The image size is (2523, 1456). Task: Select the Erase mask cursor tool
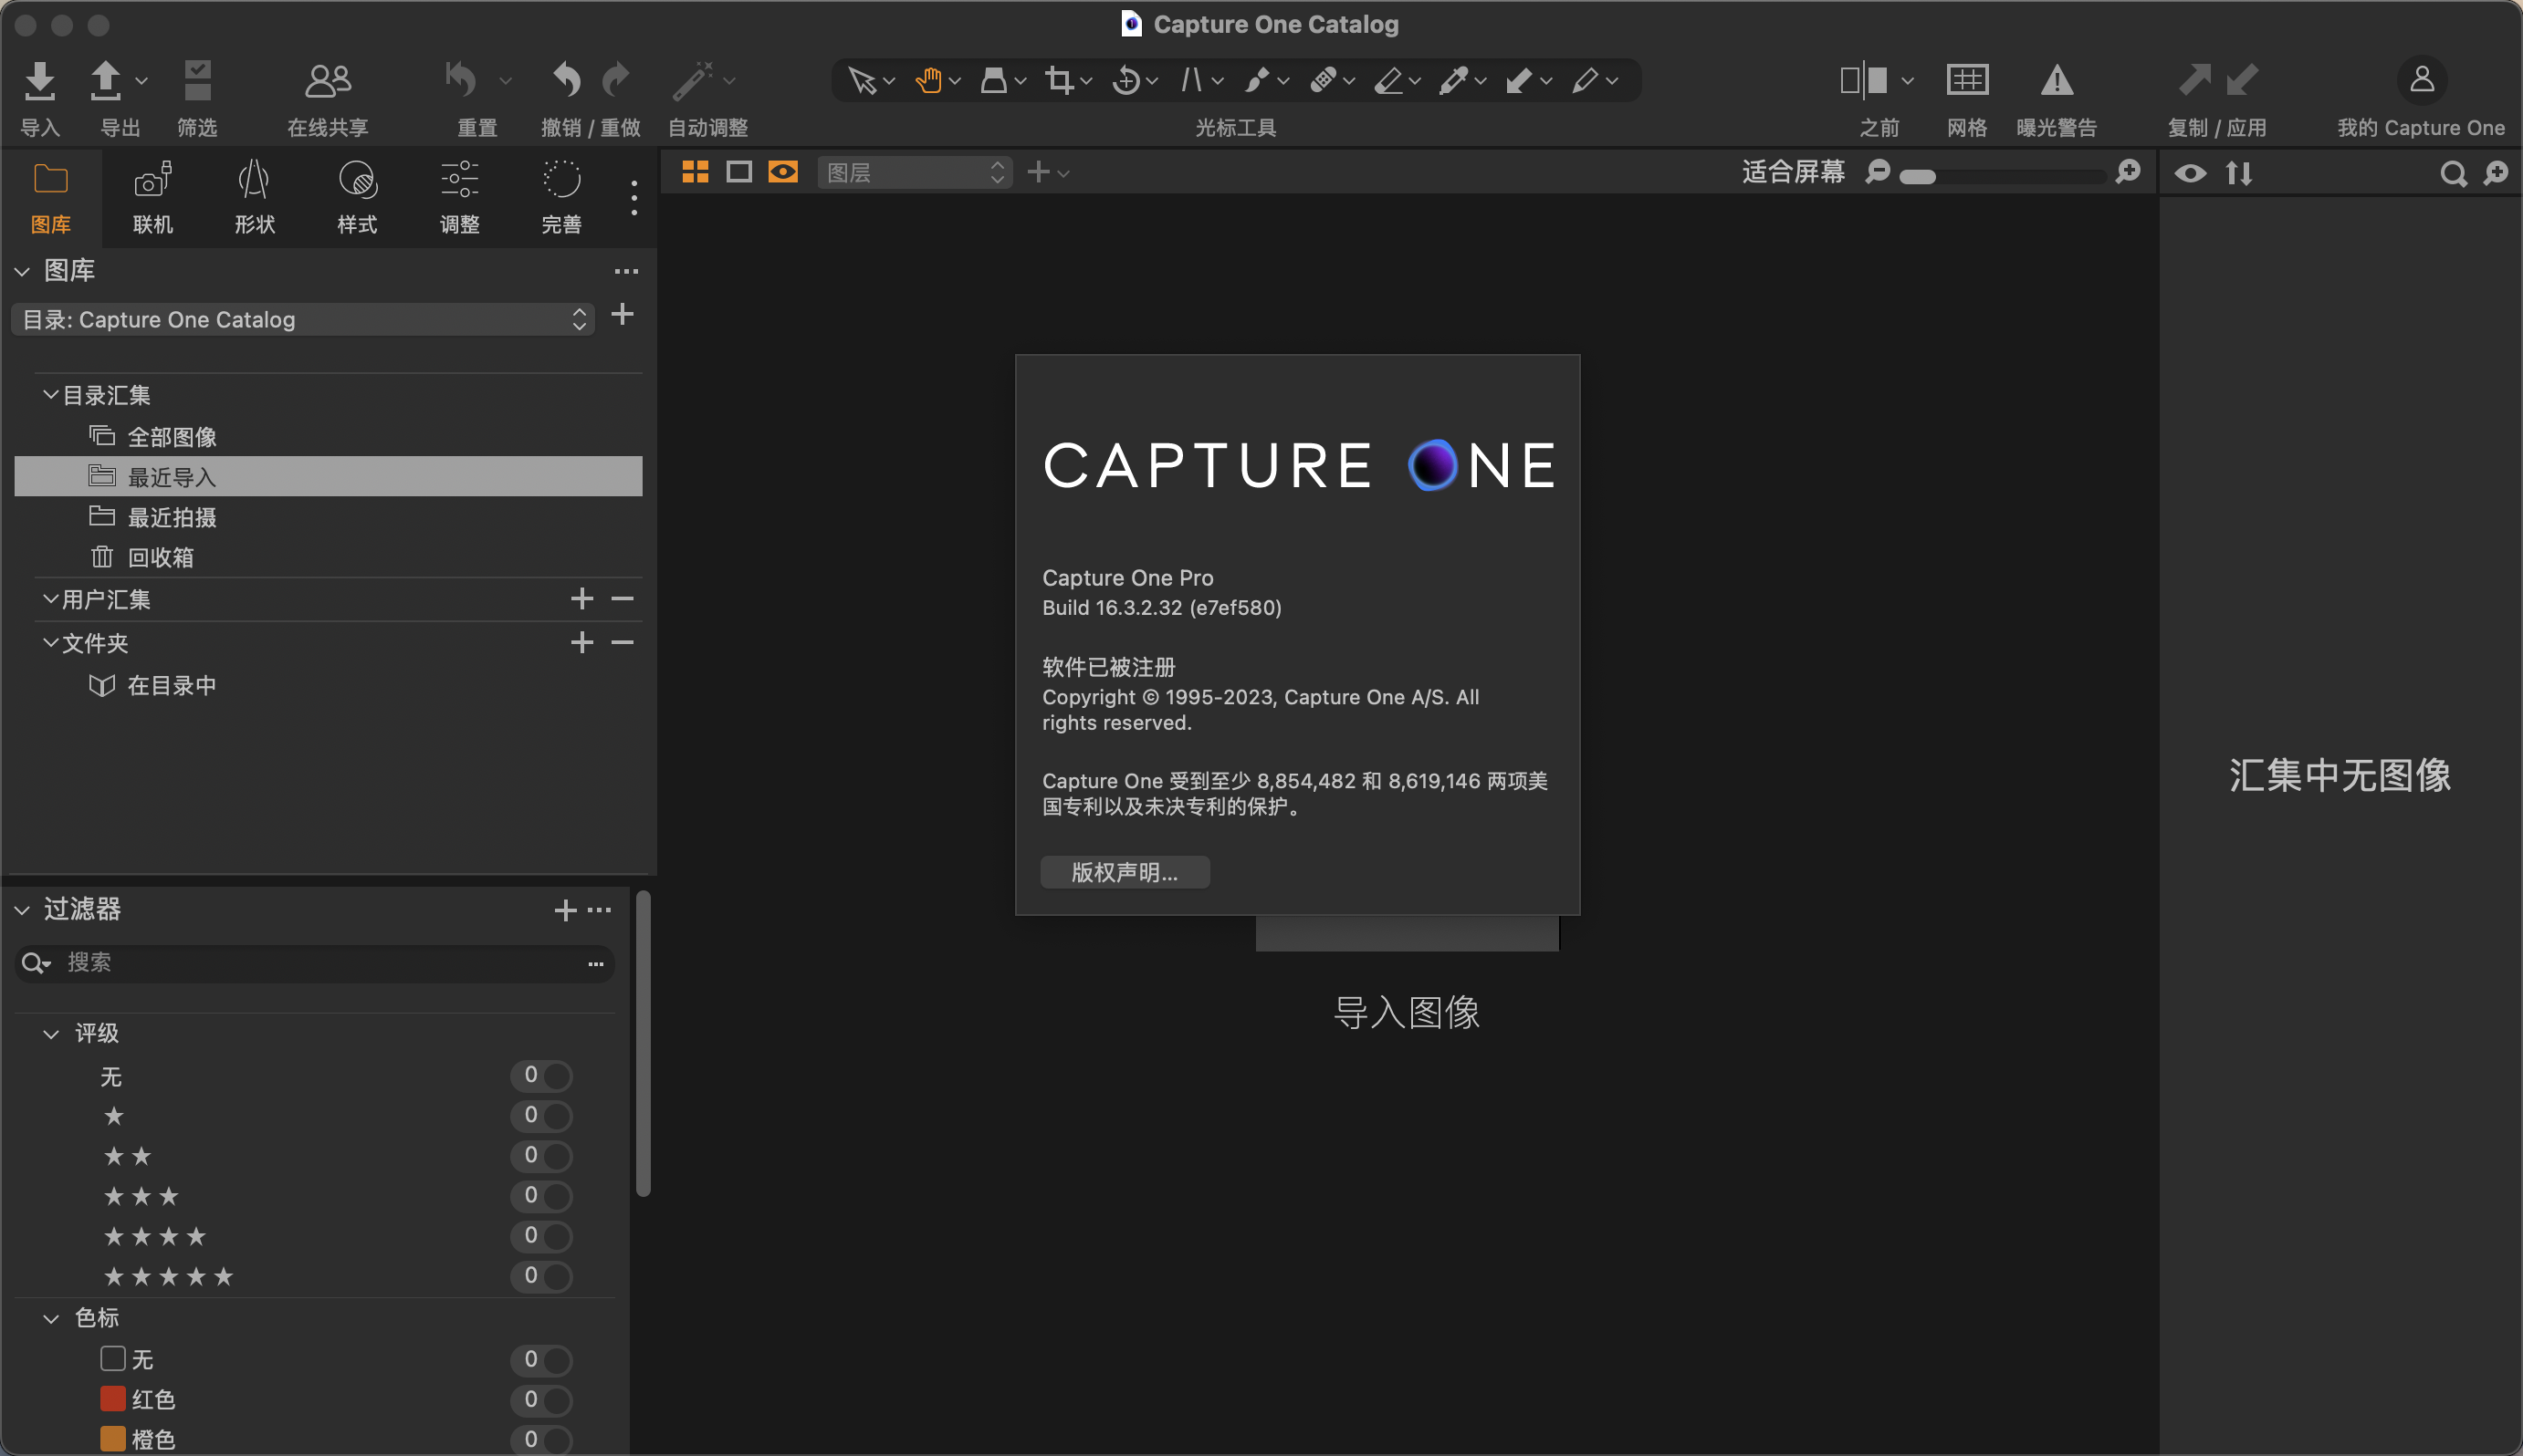point(1388,80)
